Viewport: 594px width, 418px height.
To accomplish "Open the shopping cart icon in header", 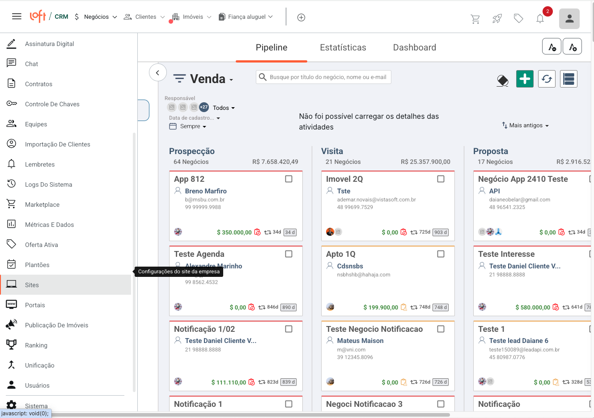I will tap(475, 19).
